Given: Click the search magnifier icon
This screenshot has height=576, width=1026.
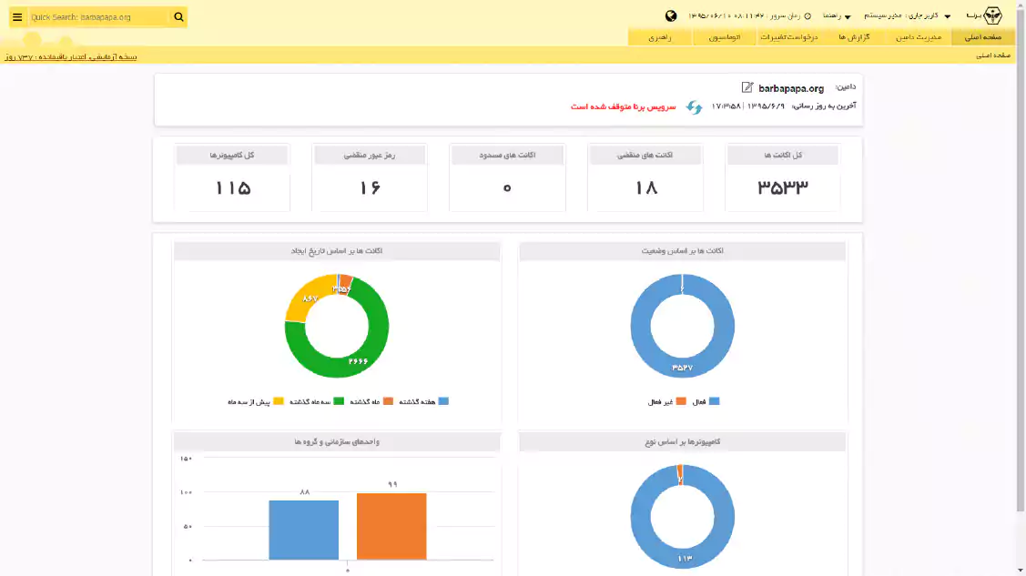Looking at the screenshot, I should pos(178,16).
